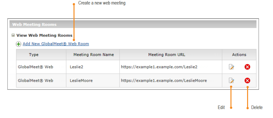Click the View Web Meeting Rooms label

pyautogui.click(x=44, y=35)
